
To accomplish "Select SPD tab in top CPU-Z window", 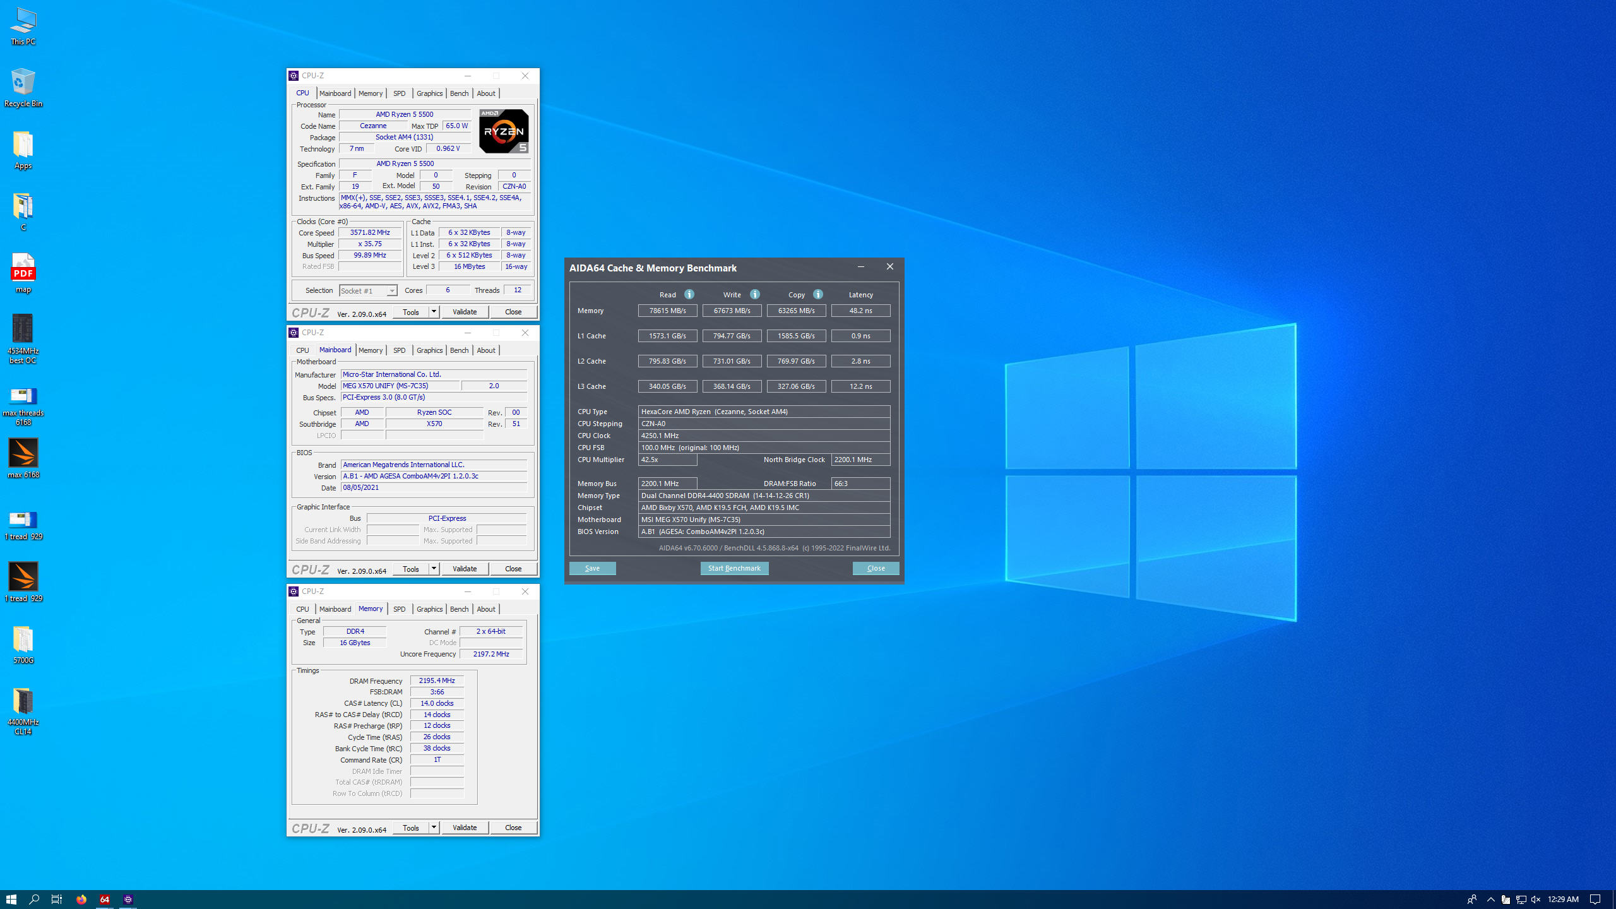I will coord(400,93).
